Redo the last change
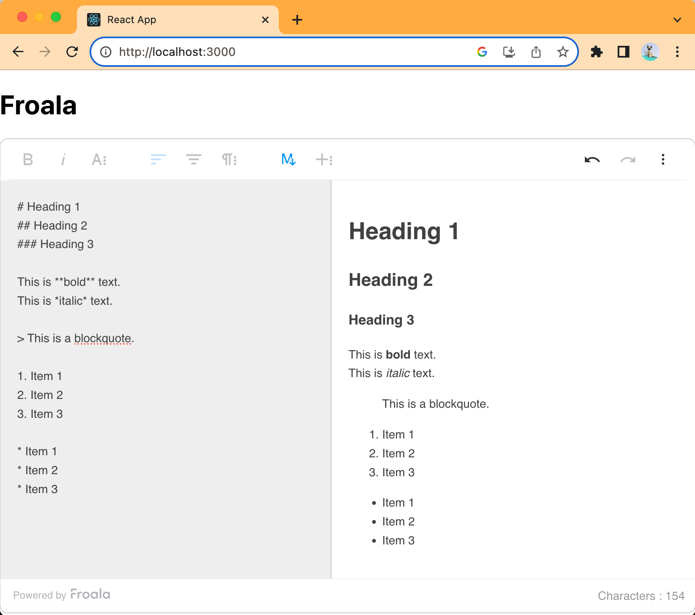Viewport: 695px width, 615px height. [x=627, y=159]
